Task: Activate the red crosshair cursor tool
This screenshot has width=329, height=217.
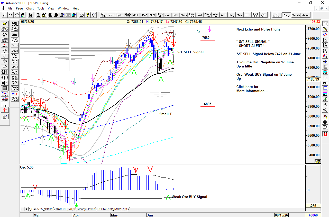Action: click(x=5, y=110)
